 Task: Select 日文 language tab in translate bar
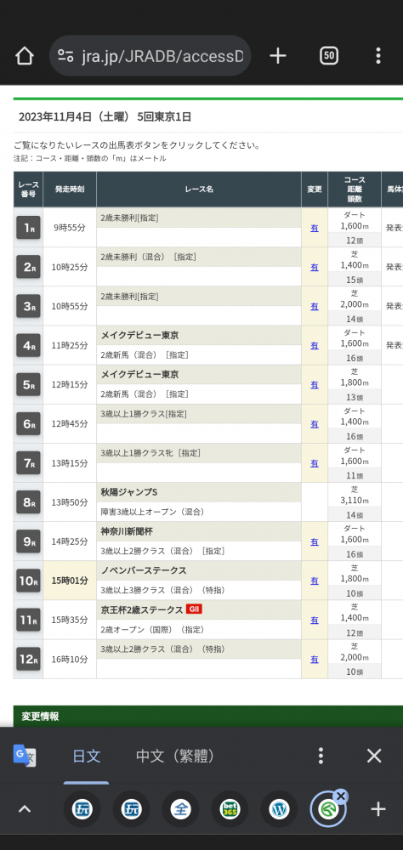(x=86, y=756)
